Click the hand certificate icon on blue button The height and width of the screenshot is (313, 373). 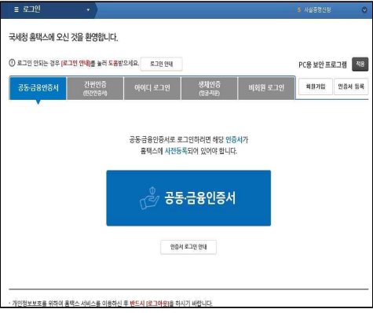click(149, 198)
